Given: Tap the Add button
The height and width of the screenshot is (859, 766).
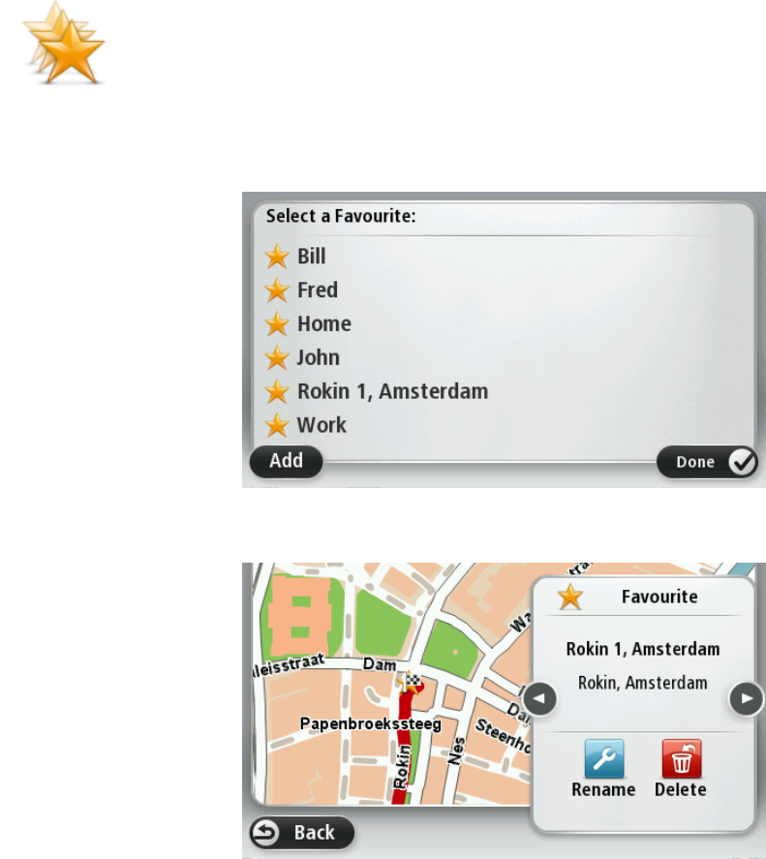Looking at the screenshot, I should tap(286, 461).
